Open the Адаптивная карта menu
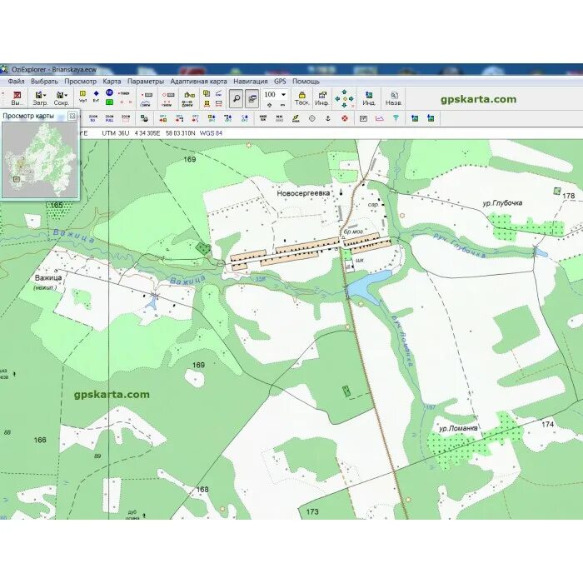 tap(198, 81)
